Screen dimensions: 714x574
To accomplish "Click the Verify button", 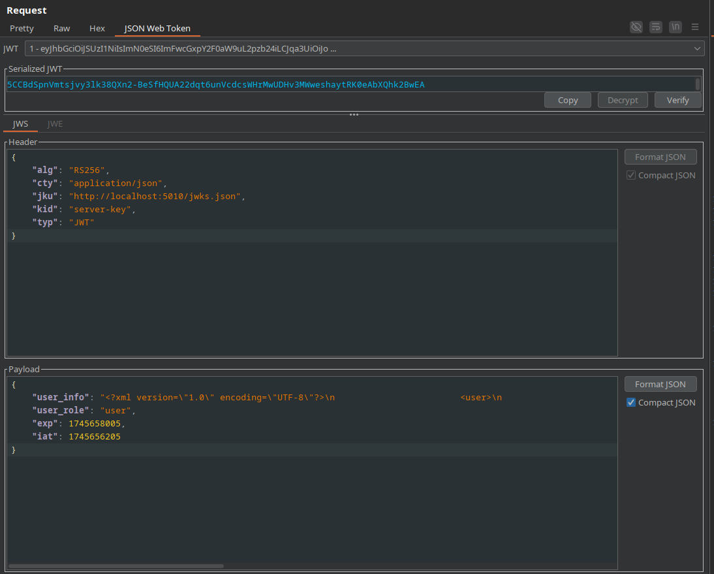I will [677, 100].
